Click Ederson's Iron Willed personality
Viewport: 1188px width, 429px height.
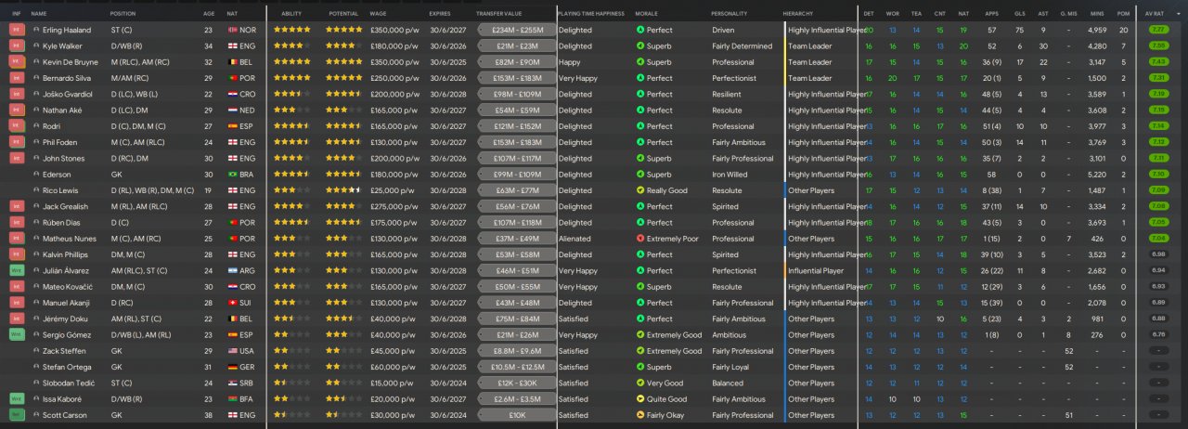point(730,175)
